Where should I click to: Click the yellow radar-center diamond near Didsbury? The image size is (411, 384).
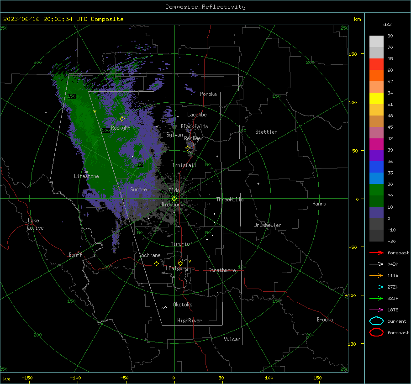coord(174,199)
